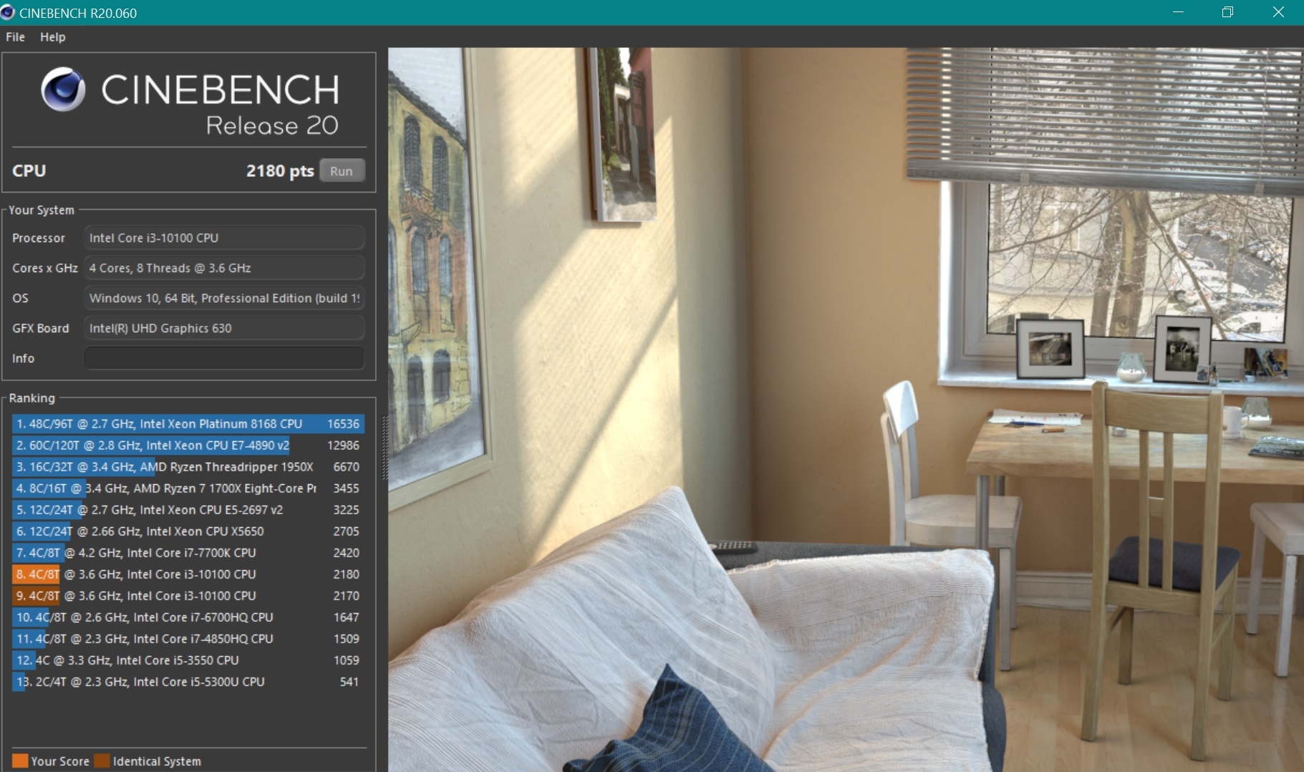
Task: Click the Identical System legend label
Action: pos(157,761)
